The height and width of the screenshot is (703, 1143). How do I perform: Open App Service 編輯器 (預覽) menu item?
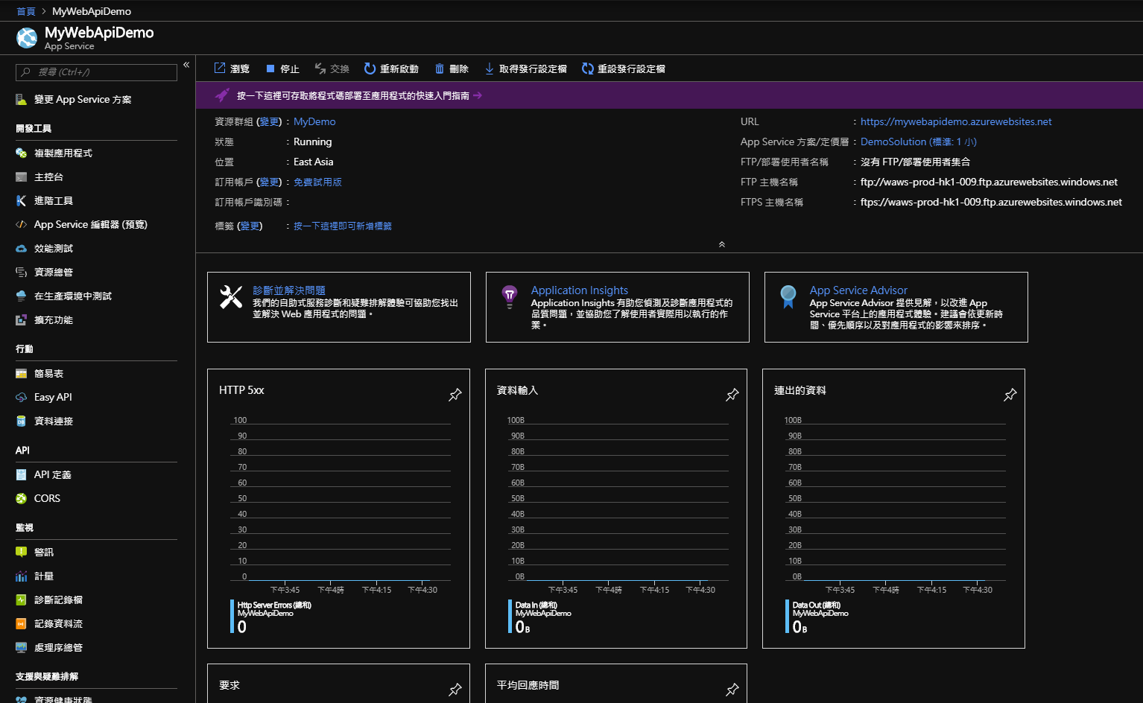tap(90, 224)
